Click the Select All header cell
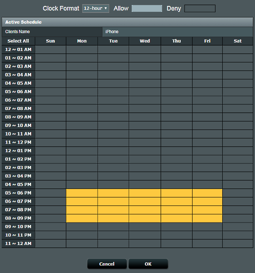 pyautogui.click(x=18, y=41)
